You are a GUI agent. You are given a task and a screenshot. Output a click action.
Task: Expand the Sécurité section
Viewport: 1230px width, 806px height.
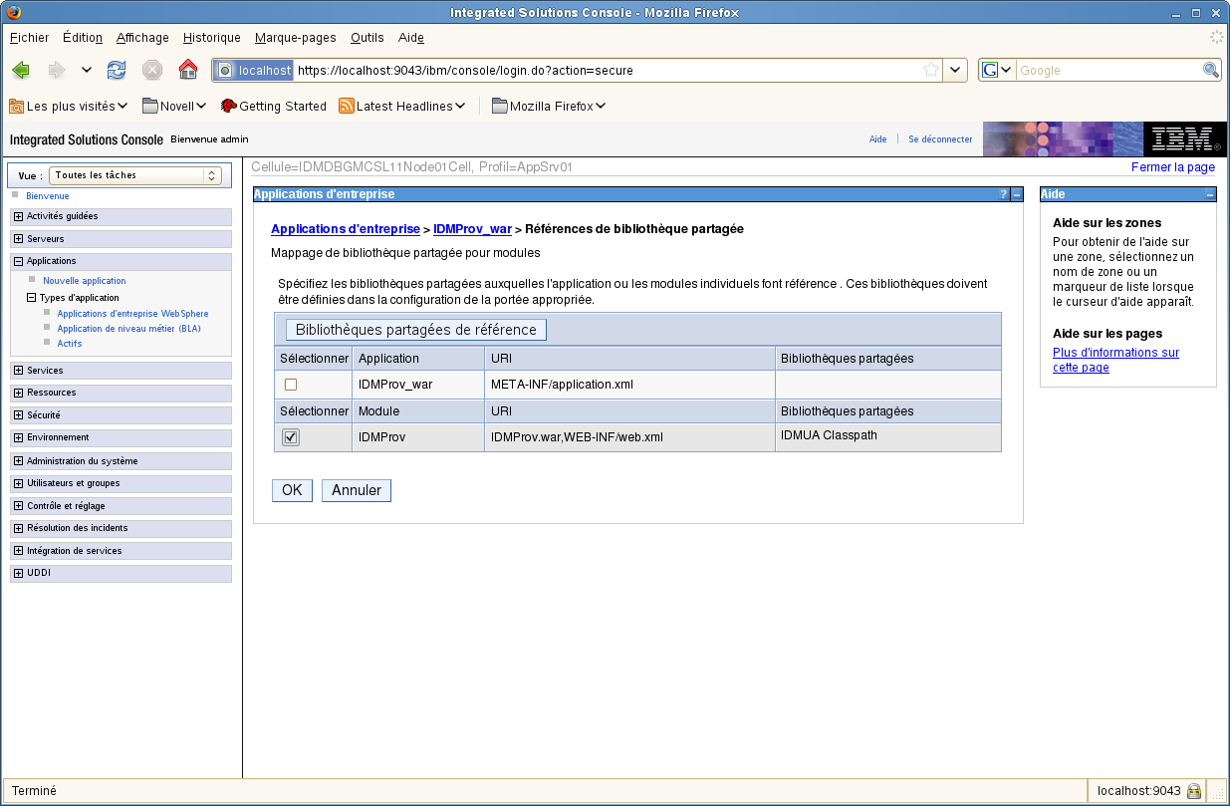coord(19,415)
